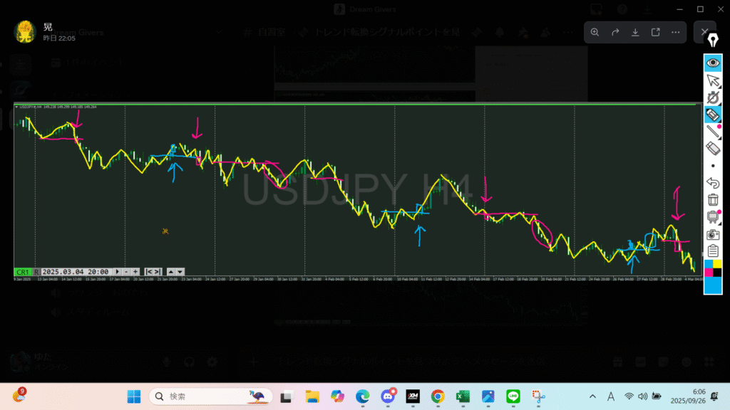
Task: Toggle the green CR1 button on chart
Action: [x=23, y=272]
